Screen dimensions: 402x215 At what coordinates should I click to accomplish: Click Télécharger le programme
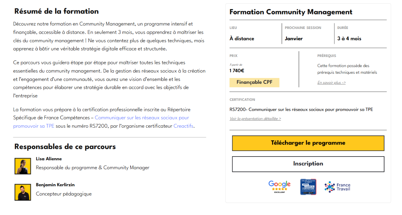point(308,143)
